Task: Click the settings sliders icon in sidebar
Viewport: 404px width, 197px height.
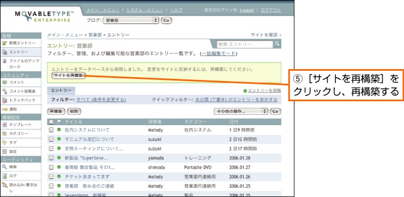Action: [4, 151]
